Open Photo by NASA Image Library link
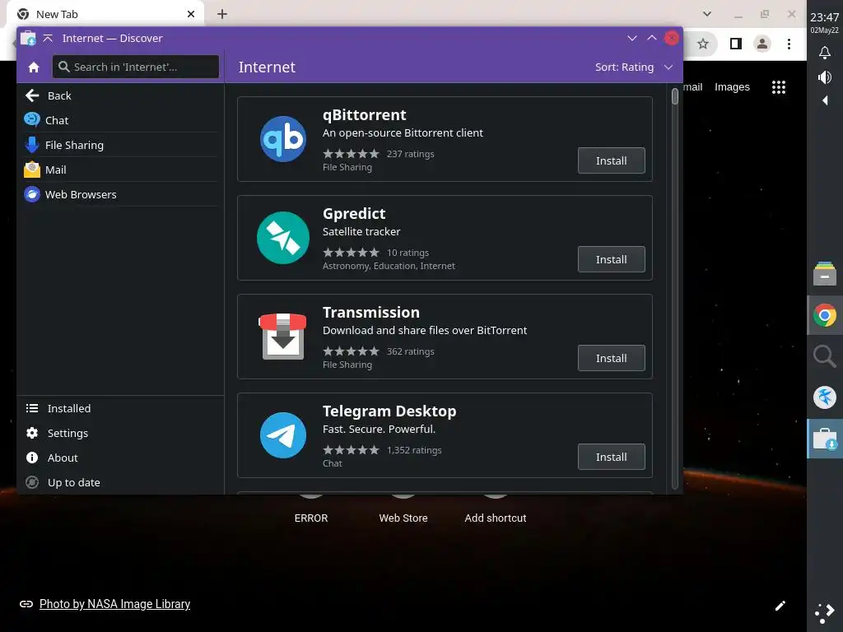Viewport: 843px width, 632px height. tap(114, 604)
